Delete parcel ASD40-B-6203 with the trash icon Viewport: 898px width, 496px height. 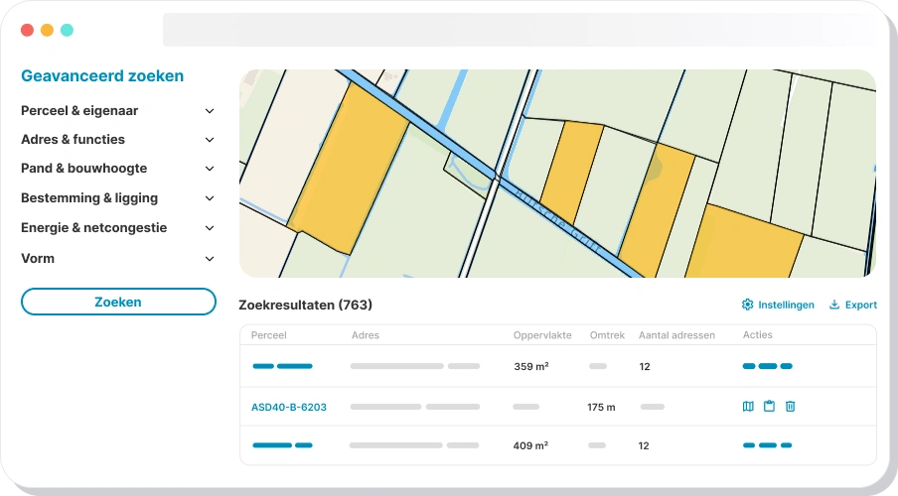pyautogui.click(x=790, y=407)
